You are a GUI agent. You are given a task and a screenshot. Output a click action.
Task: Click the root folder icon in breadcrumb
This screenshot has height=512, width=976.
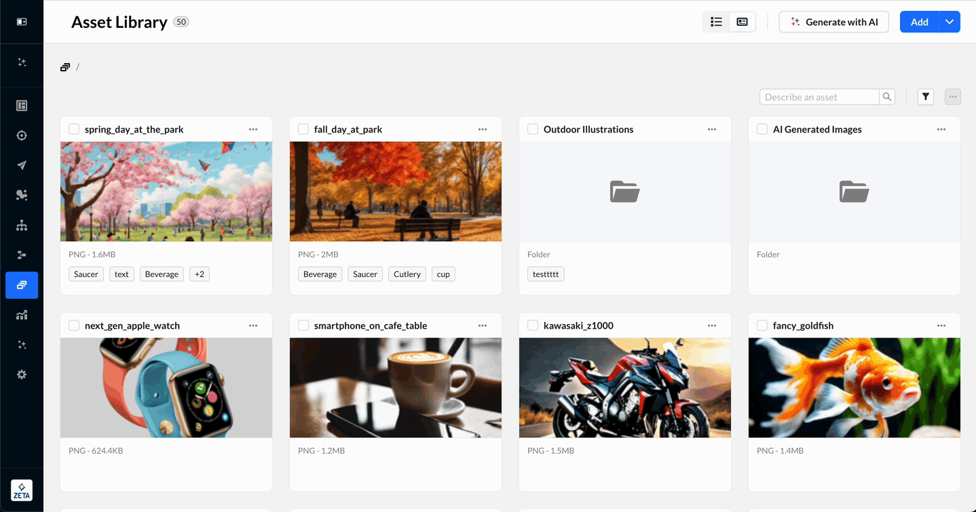click(x=64, y=67)
